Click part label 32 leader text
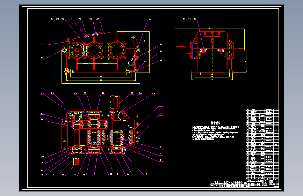This screenshot has height=196, width=303. click(161, 45)
